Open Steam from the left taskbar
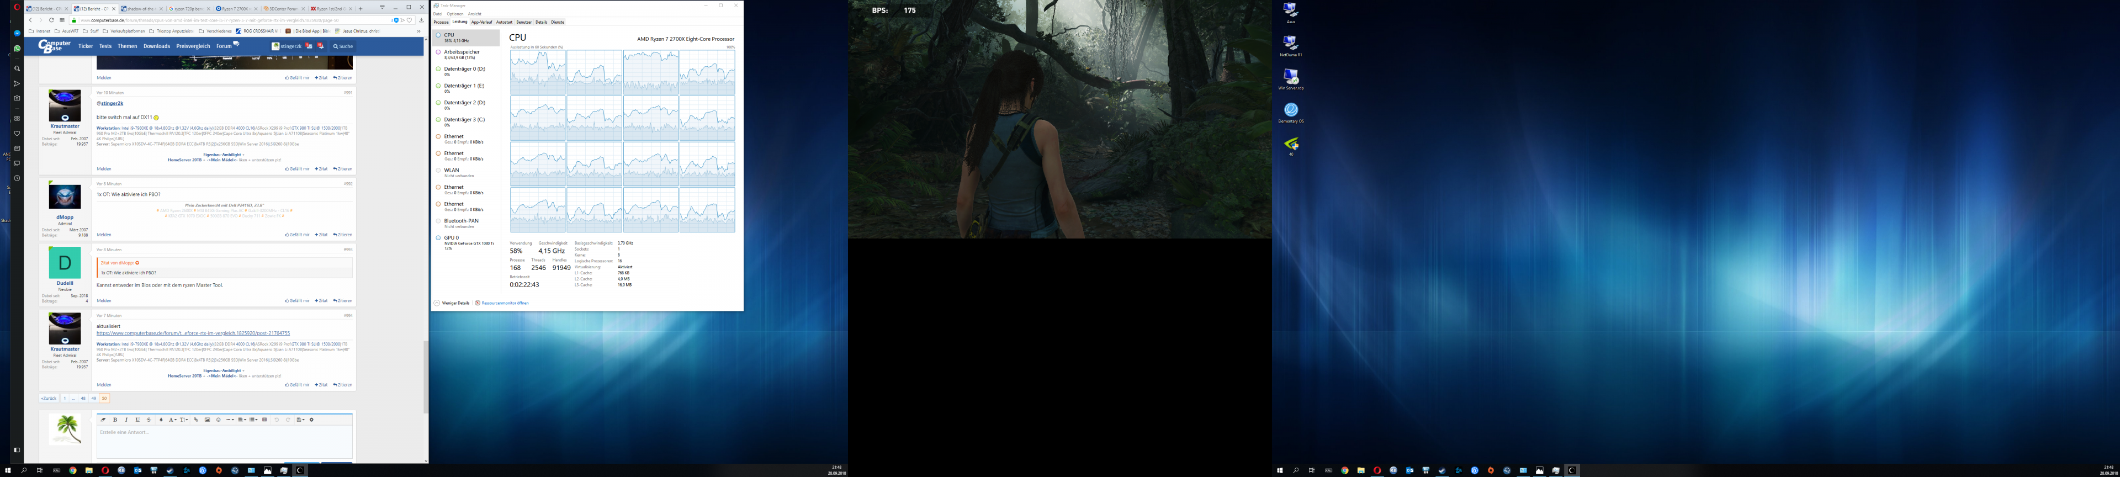Viewport: 2120px width, 477px height. (169, 470)
